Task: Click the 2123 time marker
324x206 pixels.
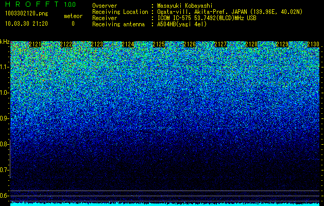Action: click(97, 44)
